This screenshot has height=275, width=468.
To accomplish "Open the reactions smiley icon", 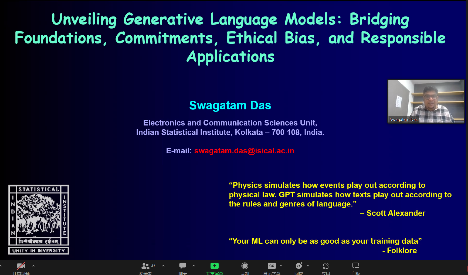I will pos(299,266).
